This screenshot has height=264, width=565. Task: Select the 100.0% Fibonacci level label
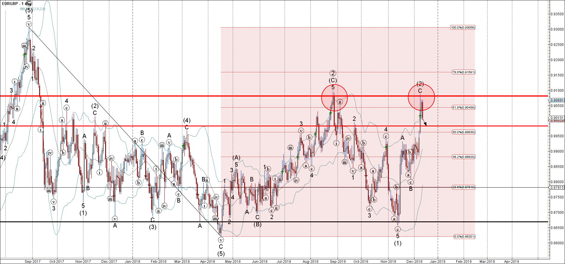tap(462, 28)
